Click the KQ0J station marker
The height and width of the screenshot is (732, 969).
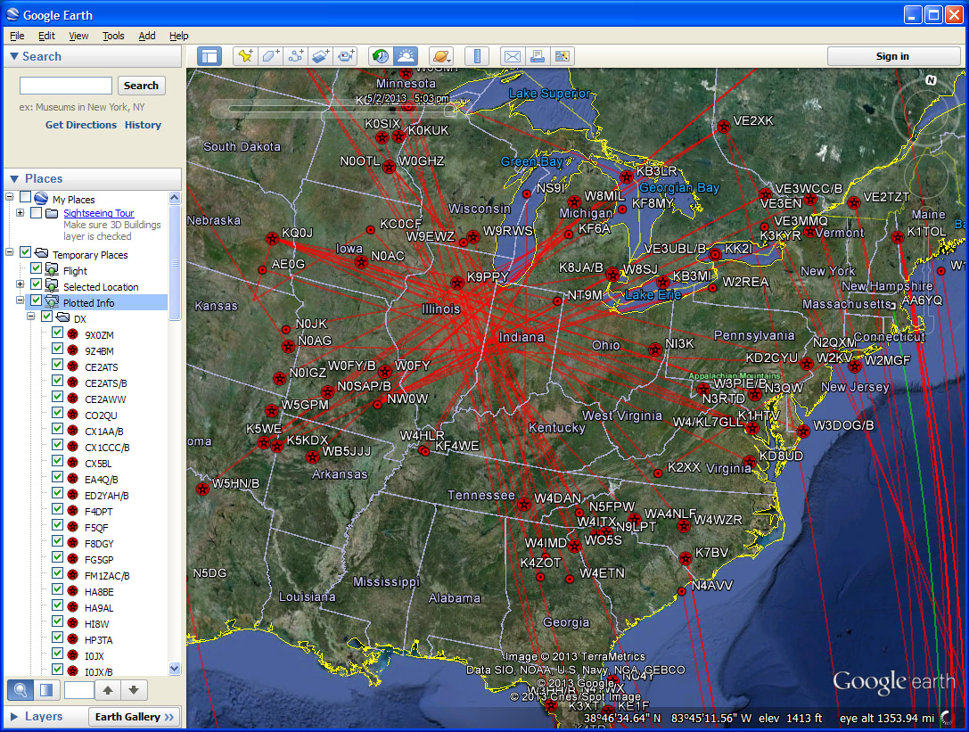point(273,239)
